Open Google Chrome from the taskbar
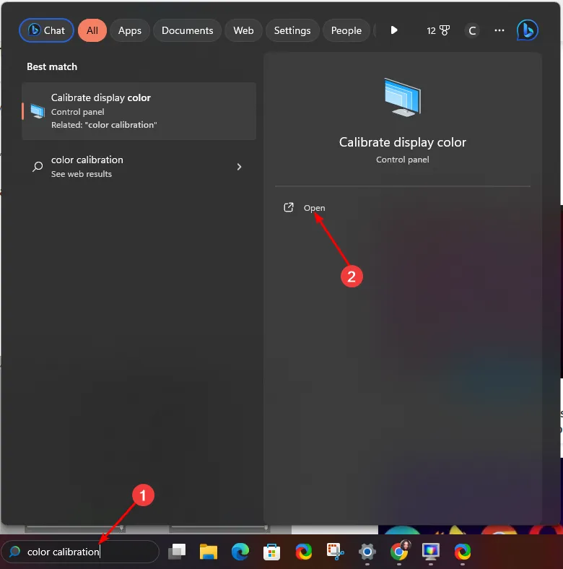Screen dimensions: 563x569 399,552
